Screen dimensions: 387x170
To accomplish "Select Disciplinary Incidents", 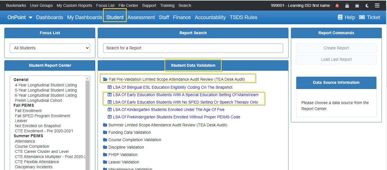I will [34, 167].
